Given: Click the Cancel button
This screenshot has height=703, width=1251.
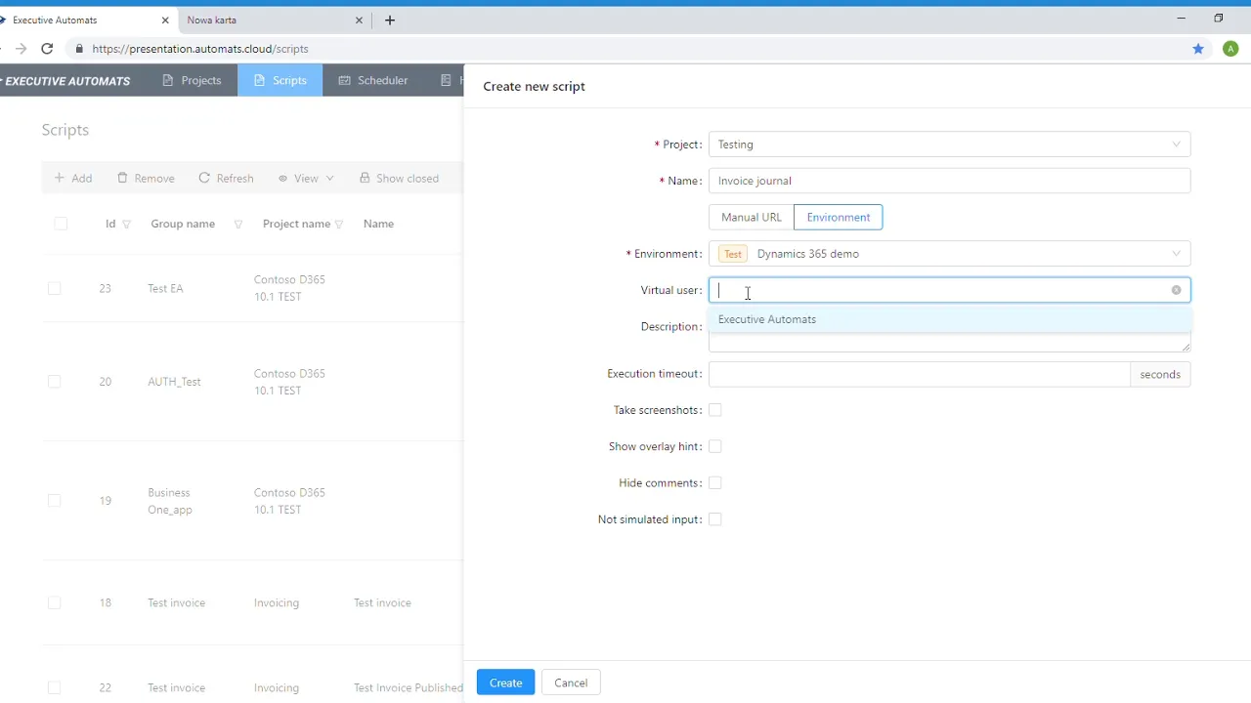Looking at the screenshot, I should pyautogui.click(x=570, y=682).
